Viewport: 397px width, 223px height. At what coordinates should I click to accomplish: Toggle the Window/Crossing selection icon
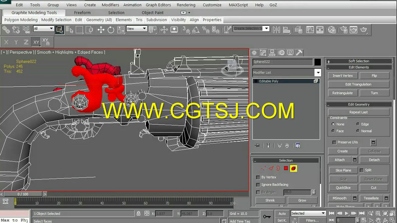coord(89,30)
